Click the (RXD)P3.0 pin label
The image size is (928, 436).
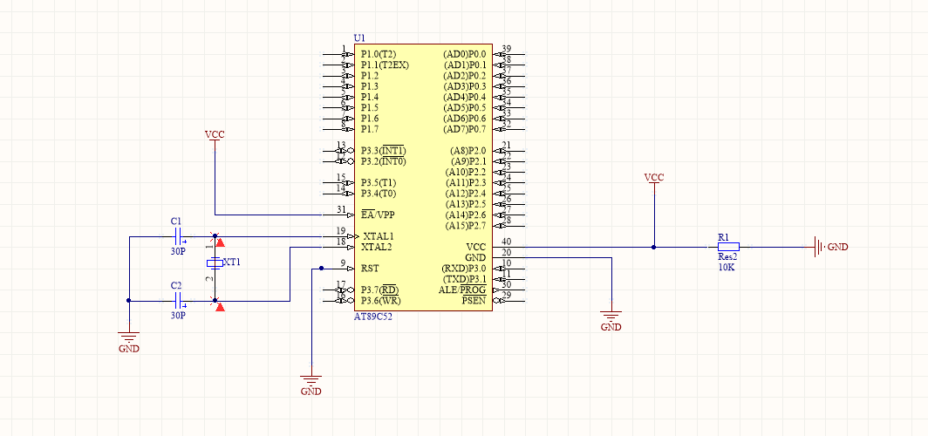click(x=464, y=268)
